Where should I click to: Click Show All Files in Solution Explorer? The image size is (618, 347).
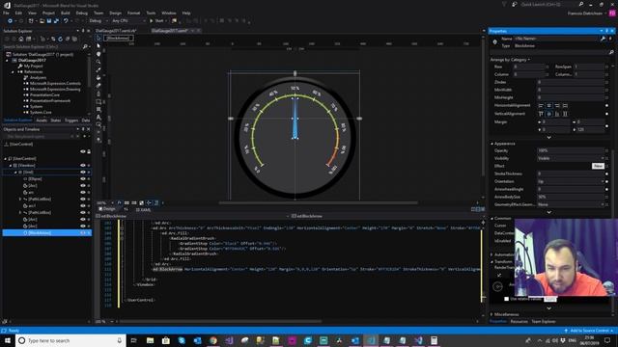74,39
